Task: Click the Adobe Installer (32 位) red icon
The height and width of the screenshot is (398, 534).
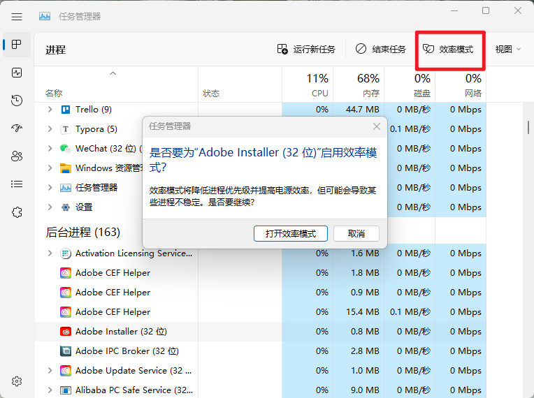Action: pyautogui.click(x=66, y=332)
